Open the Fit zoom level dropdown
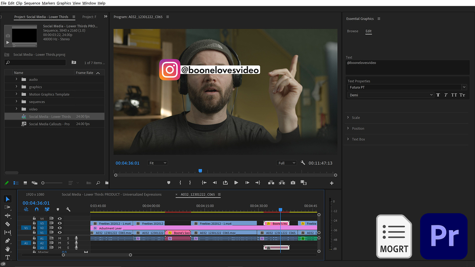475x267 pixels. (x=157, y=163)
